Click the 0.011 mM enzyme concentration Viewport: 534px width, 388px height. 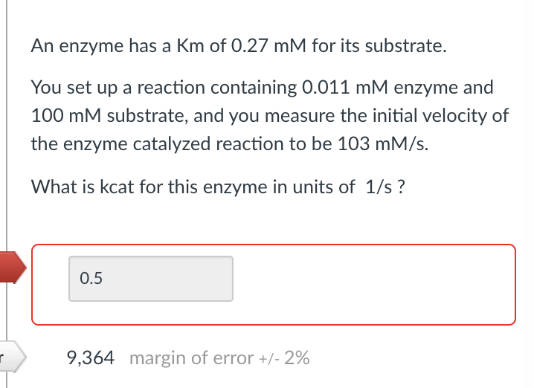pos(344,87)
